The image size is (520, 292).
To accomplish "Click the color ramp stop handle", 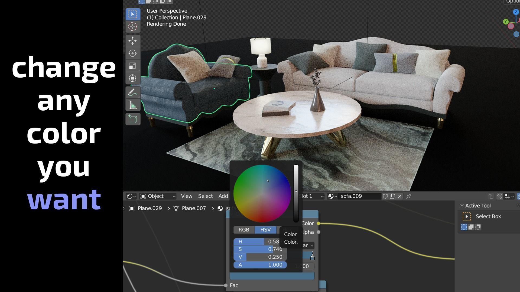I will (x=312, y=257).
